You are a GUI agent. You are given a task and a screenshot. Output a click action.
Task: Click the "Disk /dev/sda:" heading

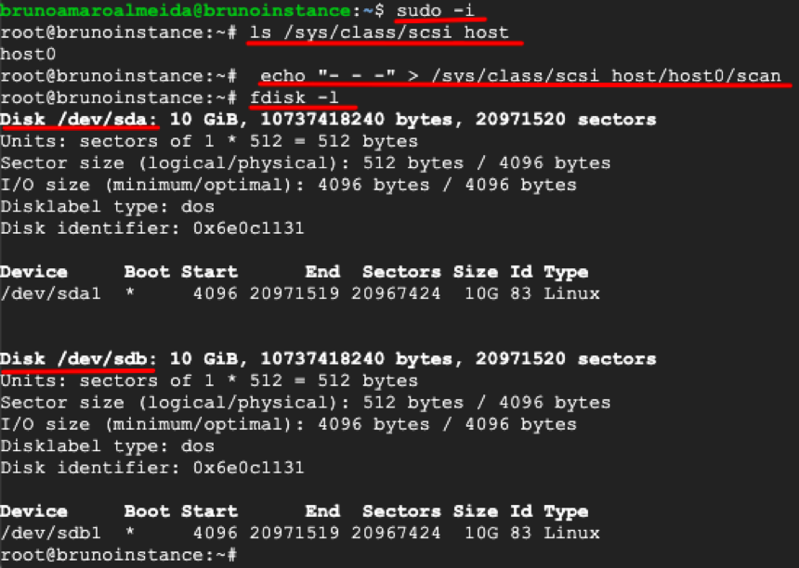(x=81, y=120)
